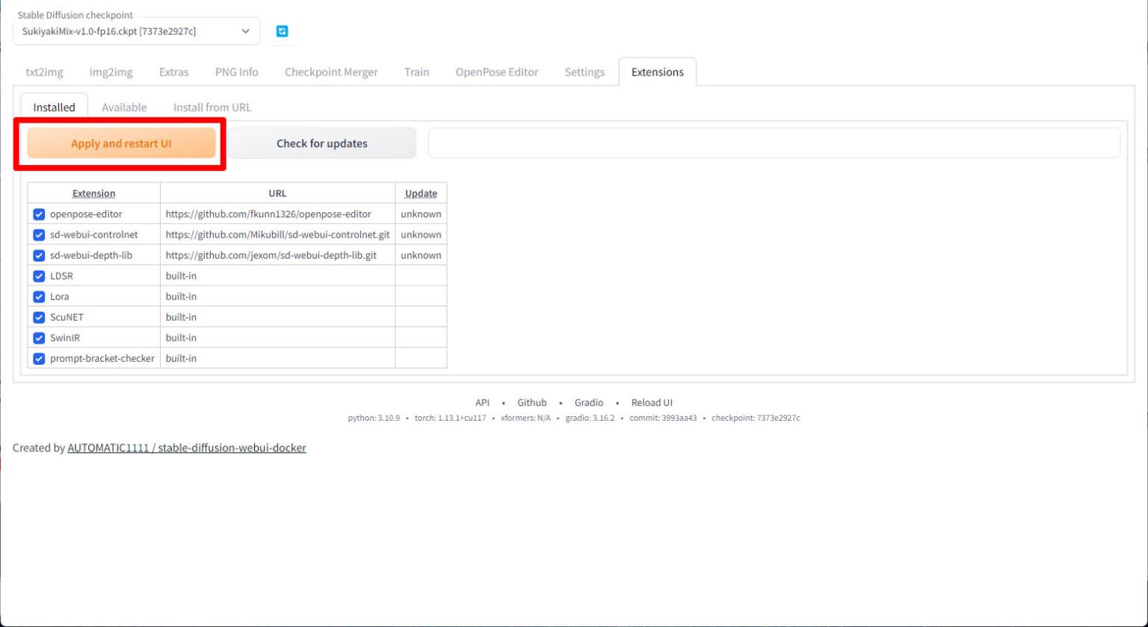Click the refresh checkpoint list icon
The image size is (1148, 627).
[282, 31]
